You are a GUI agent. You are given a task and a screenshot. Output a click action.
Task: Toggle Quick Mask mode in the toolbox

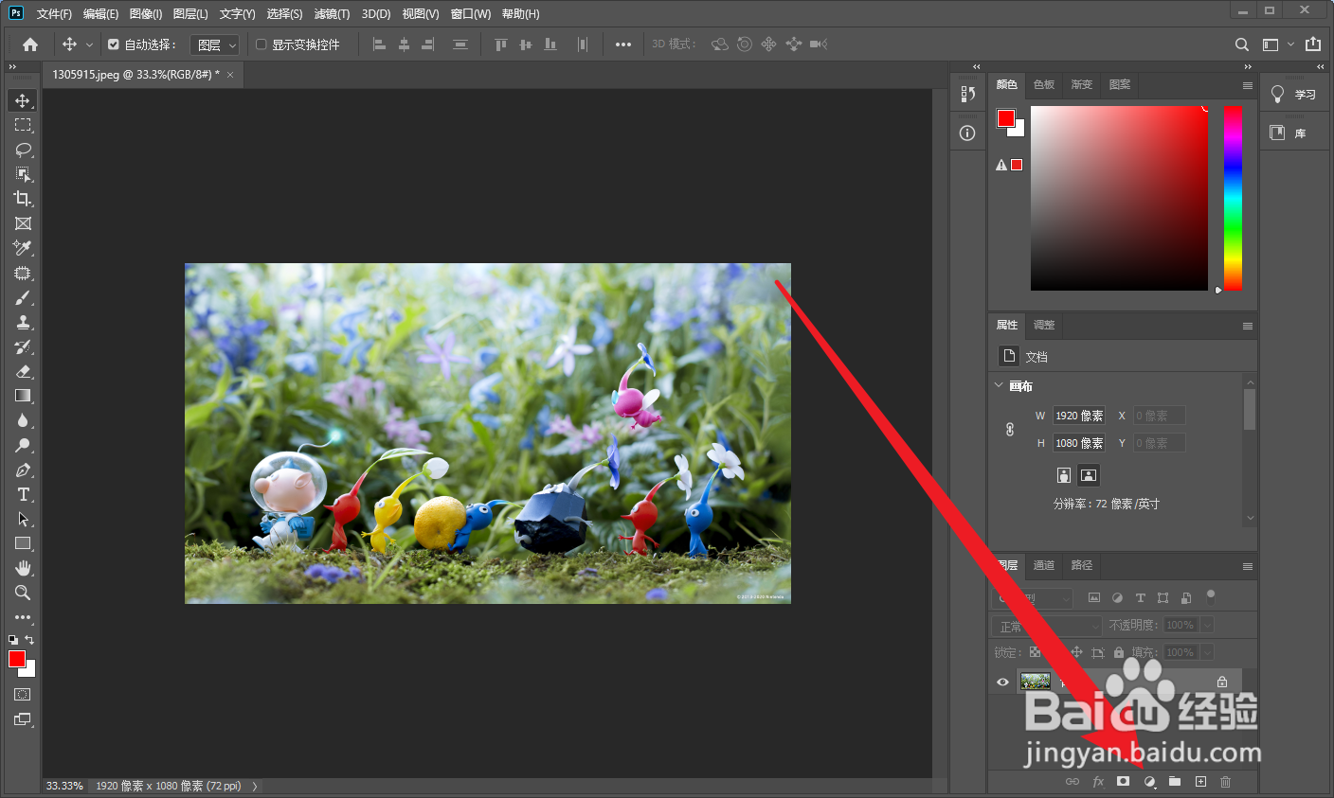pyautogui.click(x=23, y=695)
